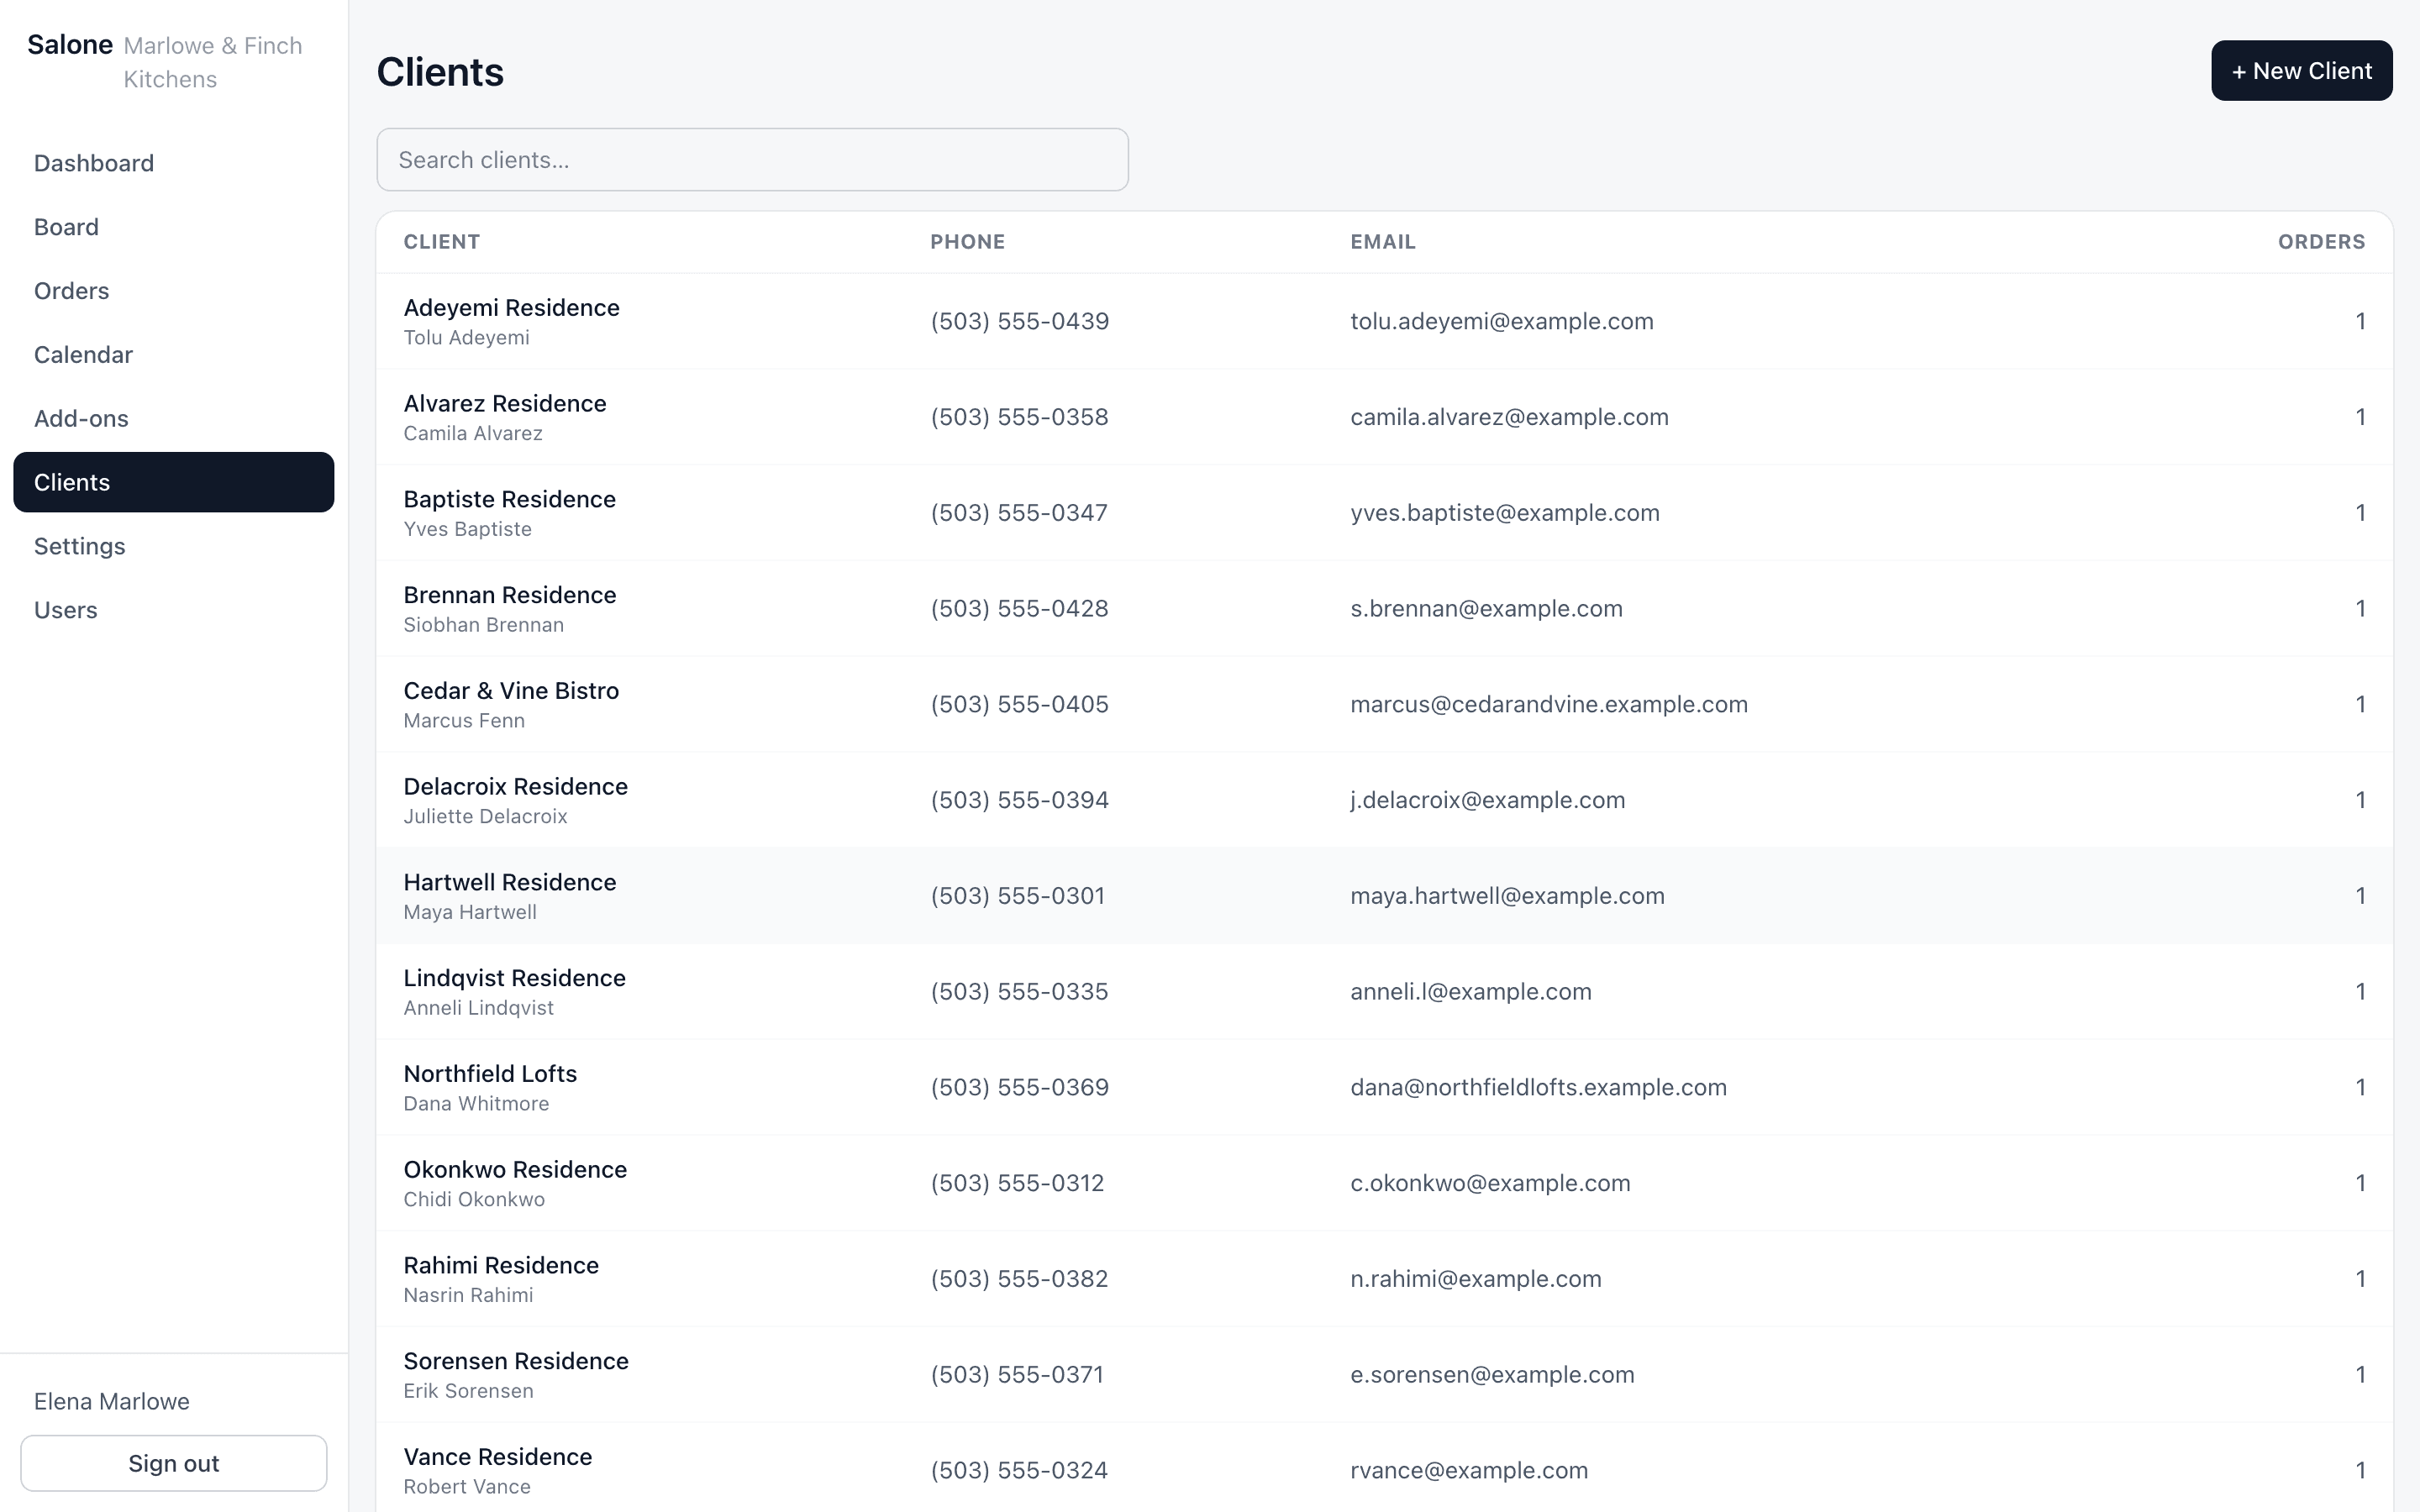Viewport: 2420px width, 1512px height.
Task: Click email n.rahimi@example.com
Action: (1476, 1279)
